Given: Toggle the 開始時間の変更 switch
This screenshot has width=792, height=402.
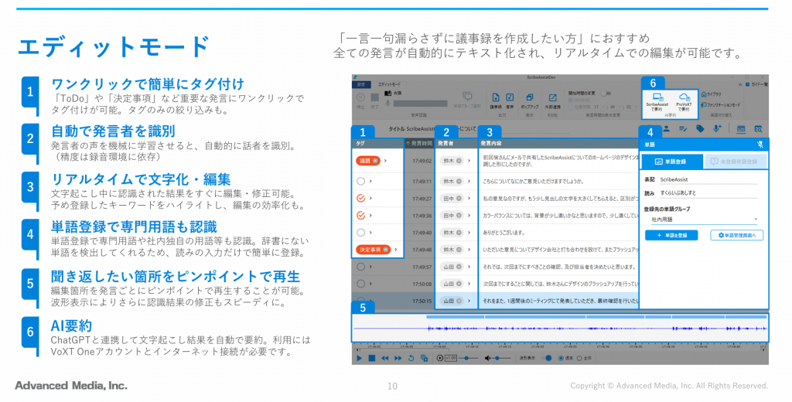Looking at the screenshot, I should [x=605, y=94].
